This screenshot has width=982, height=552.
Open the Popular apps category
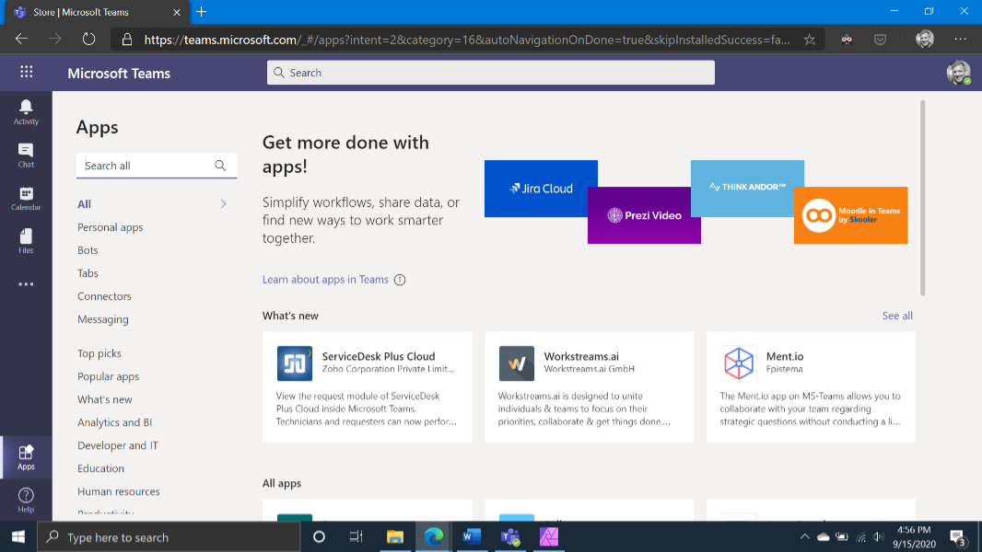pos(108,376)
